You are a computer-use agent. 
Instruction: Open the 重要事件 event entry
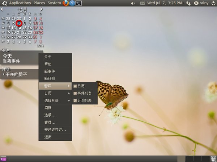point(11,61)
